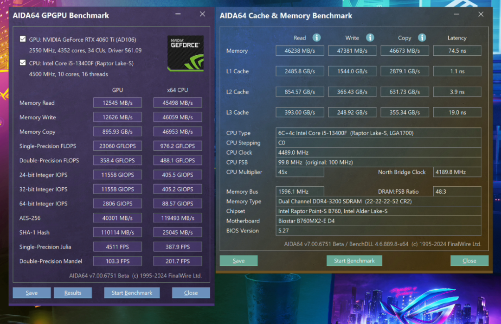Save the Cache & Memory Benchmark results
Screen dimensions: 501x324
(239, 260)
